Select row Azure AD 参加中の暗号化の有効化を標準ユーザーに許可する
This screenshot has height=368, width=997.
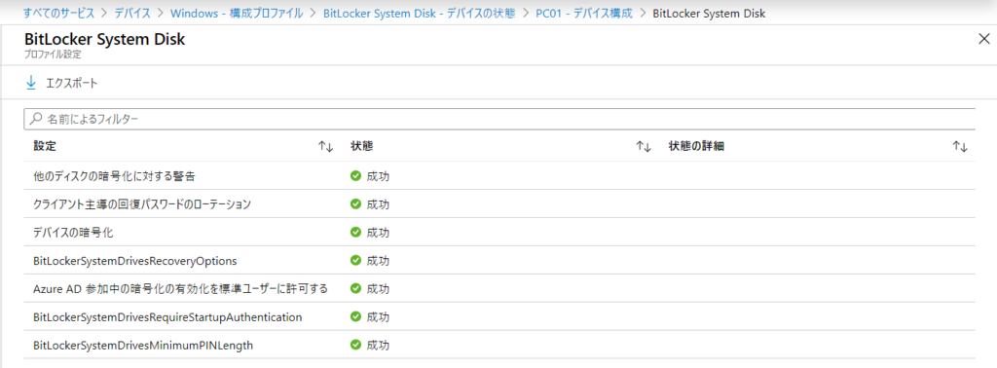499,288
